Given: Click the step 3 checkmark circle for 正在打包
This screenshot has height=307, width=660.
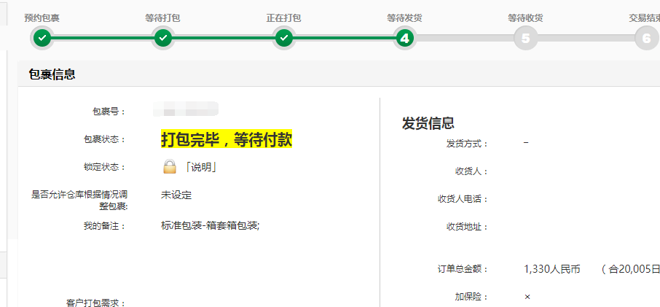Looking at the screenshot, I should [284, 38].
